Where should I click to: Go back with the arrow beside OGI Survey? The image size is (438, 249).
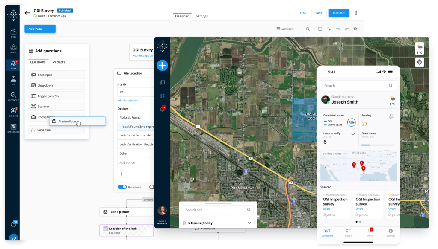[x=27, y=13]
